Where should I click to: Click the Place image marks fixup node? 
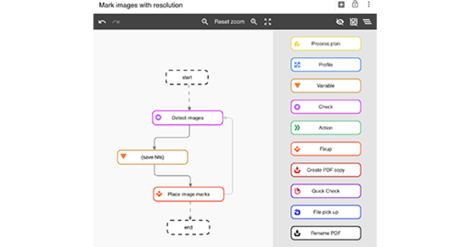tap(188, 194)
